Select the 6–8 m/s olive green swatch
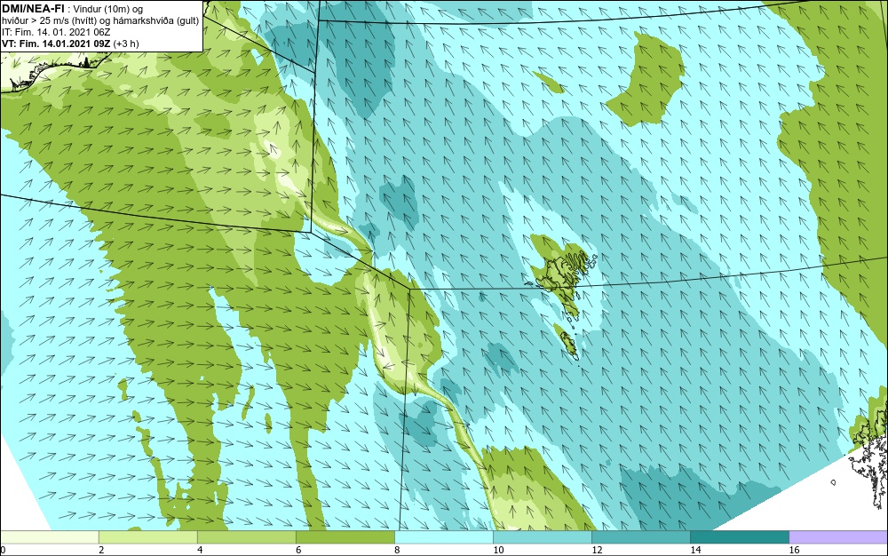 click(x=345, y=536)
